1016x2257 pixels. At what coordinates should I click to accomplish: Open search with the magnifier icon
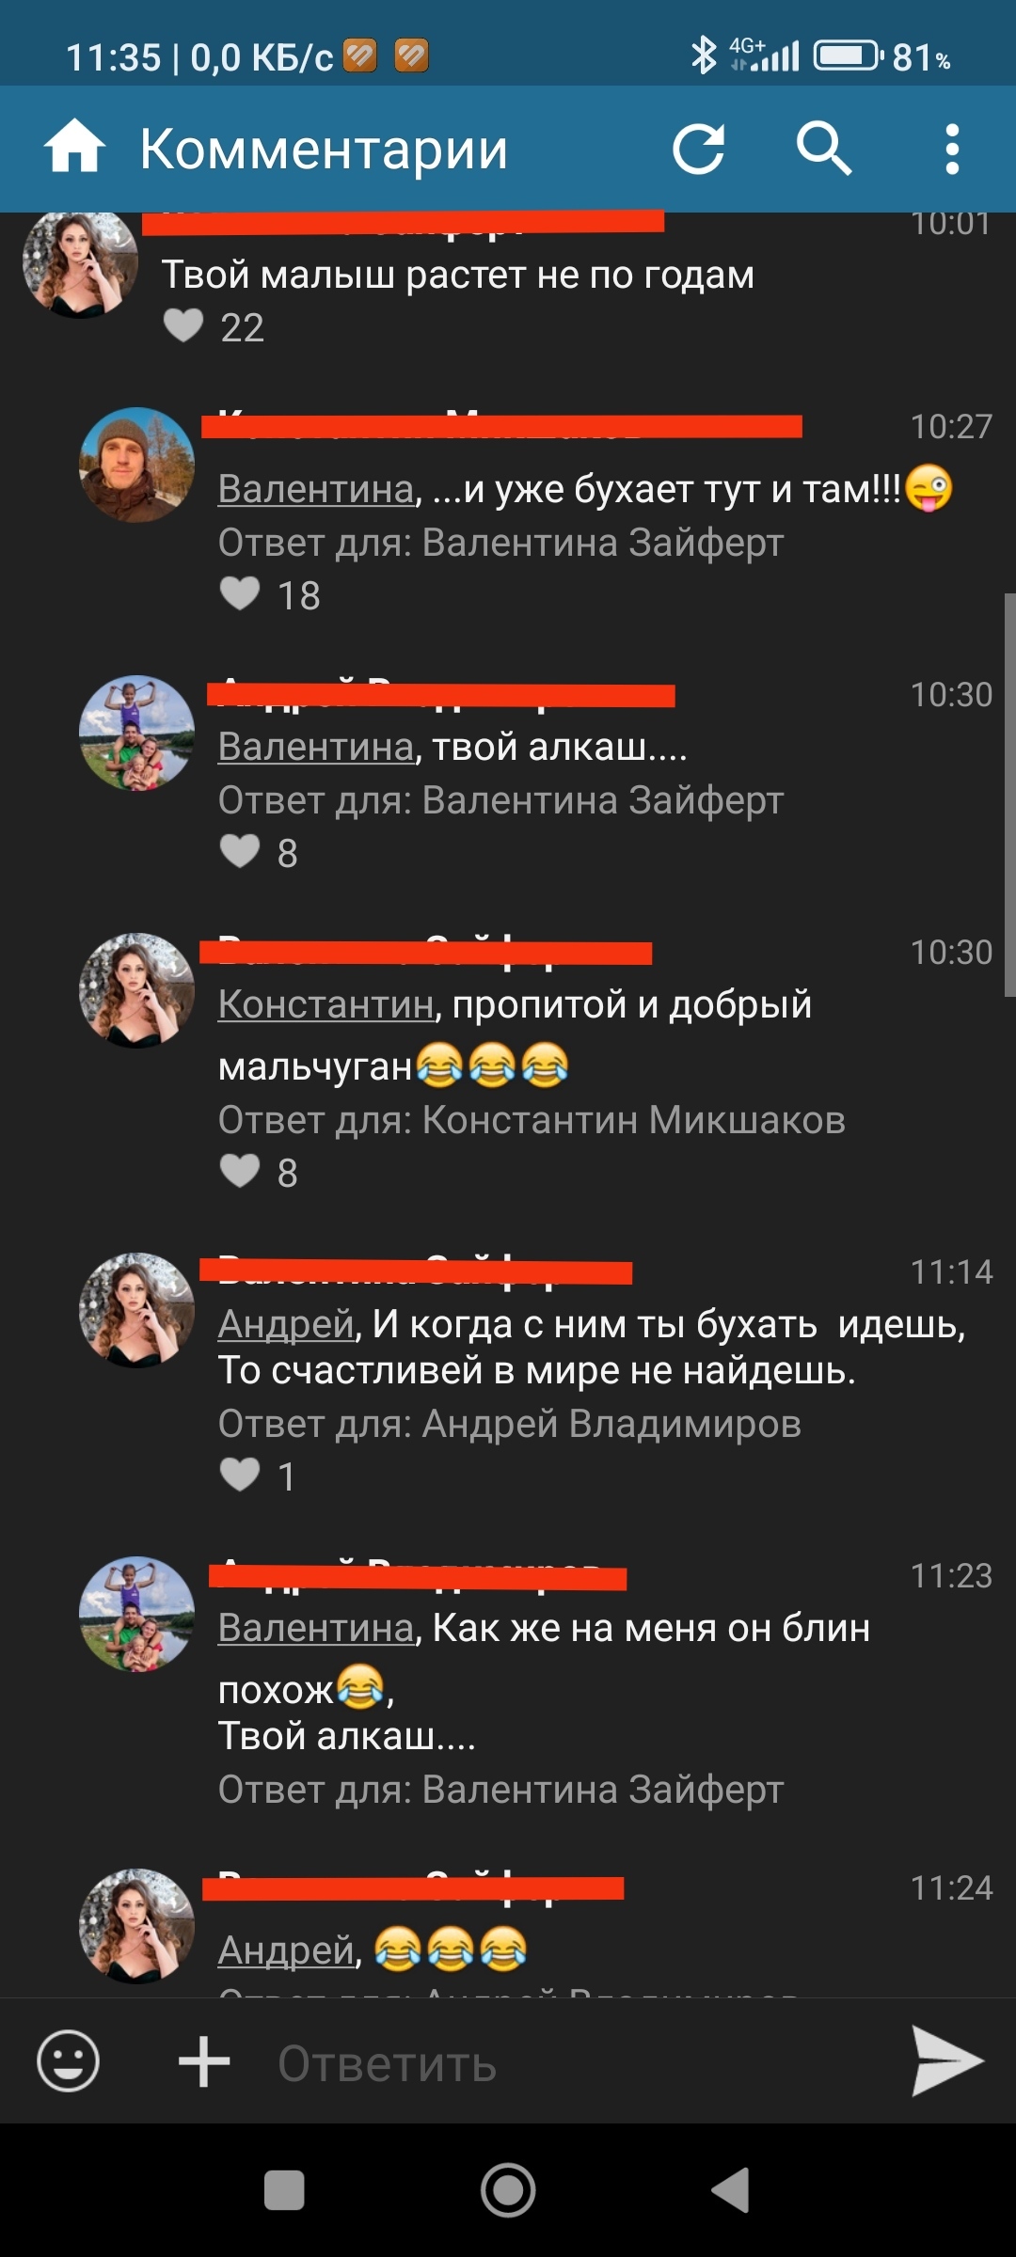pos(824,149)
